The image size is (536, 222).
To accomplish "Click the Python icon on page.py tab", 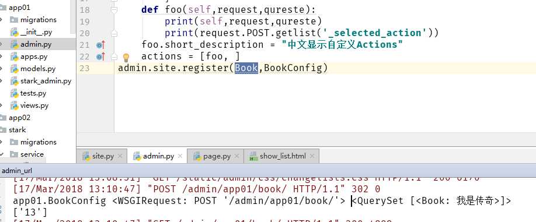I will 197,156.
